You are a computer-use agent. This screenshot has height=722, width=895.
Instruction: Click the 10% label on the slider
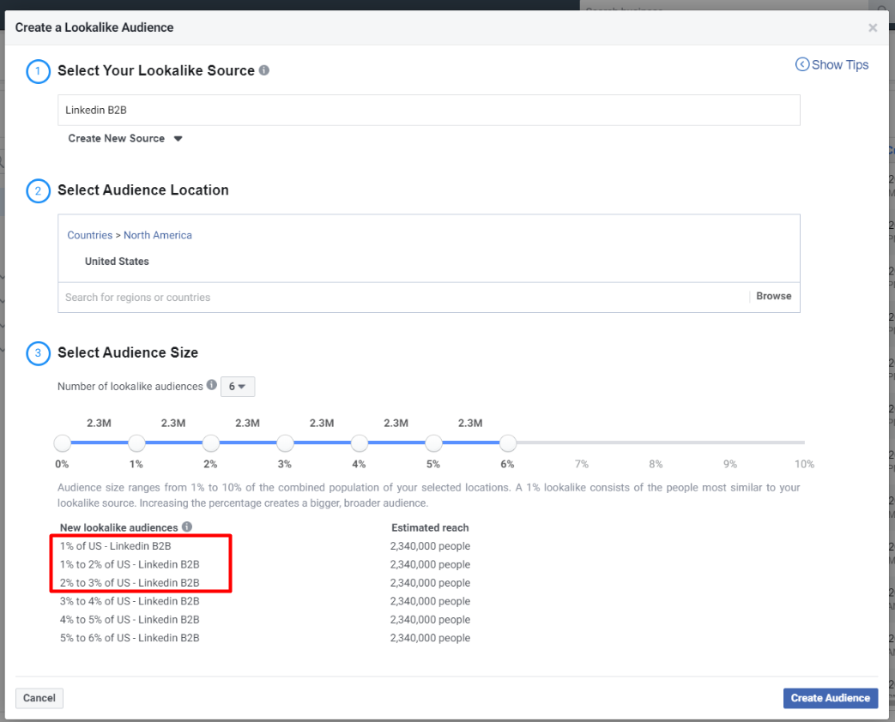pyautogui.click(x=804, y=464)
